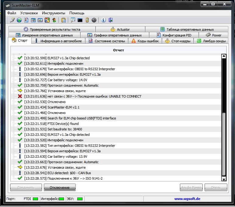Open Графики оперативных данных tab
Screen dimensions: 235x207
coord(114,35)
